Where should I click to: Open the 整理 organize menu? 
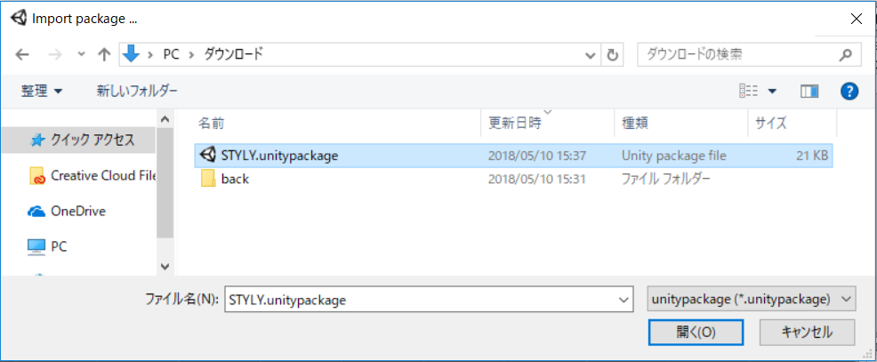click(x=42, y=91)
